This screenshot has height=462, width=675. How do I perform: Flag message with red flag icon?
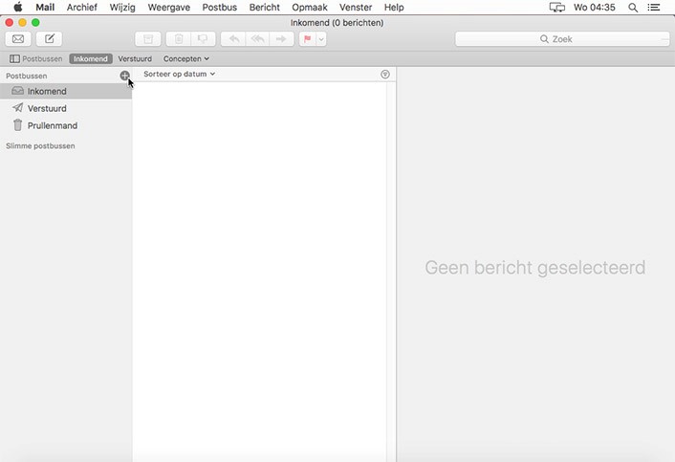pos(307,39)
